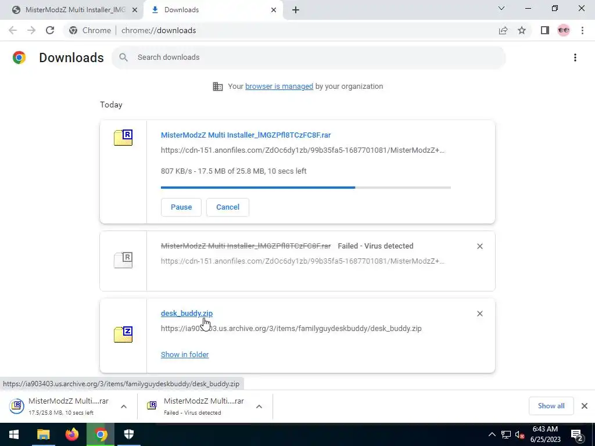Open network status tray icon
Image resolution: width=595 pixels, height=446 pixels.
coord(506,434)
